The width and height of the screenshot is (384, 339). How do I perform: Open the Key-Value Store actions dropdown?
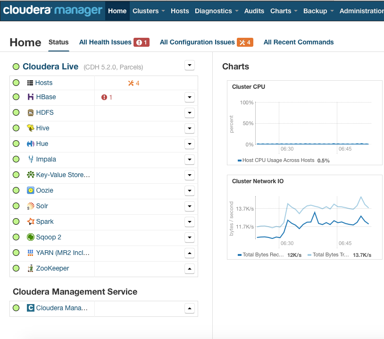coord(190,175)
